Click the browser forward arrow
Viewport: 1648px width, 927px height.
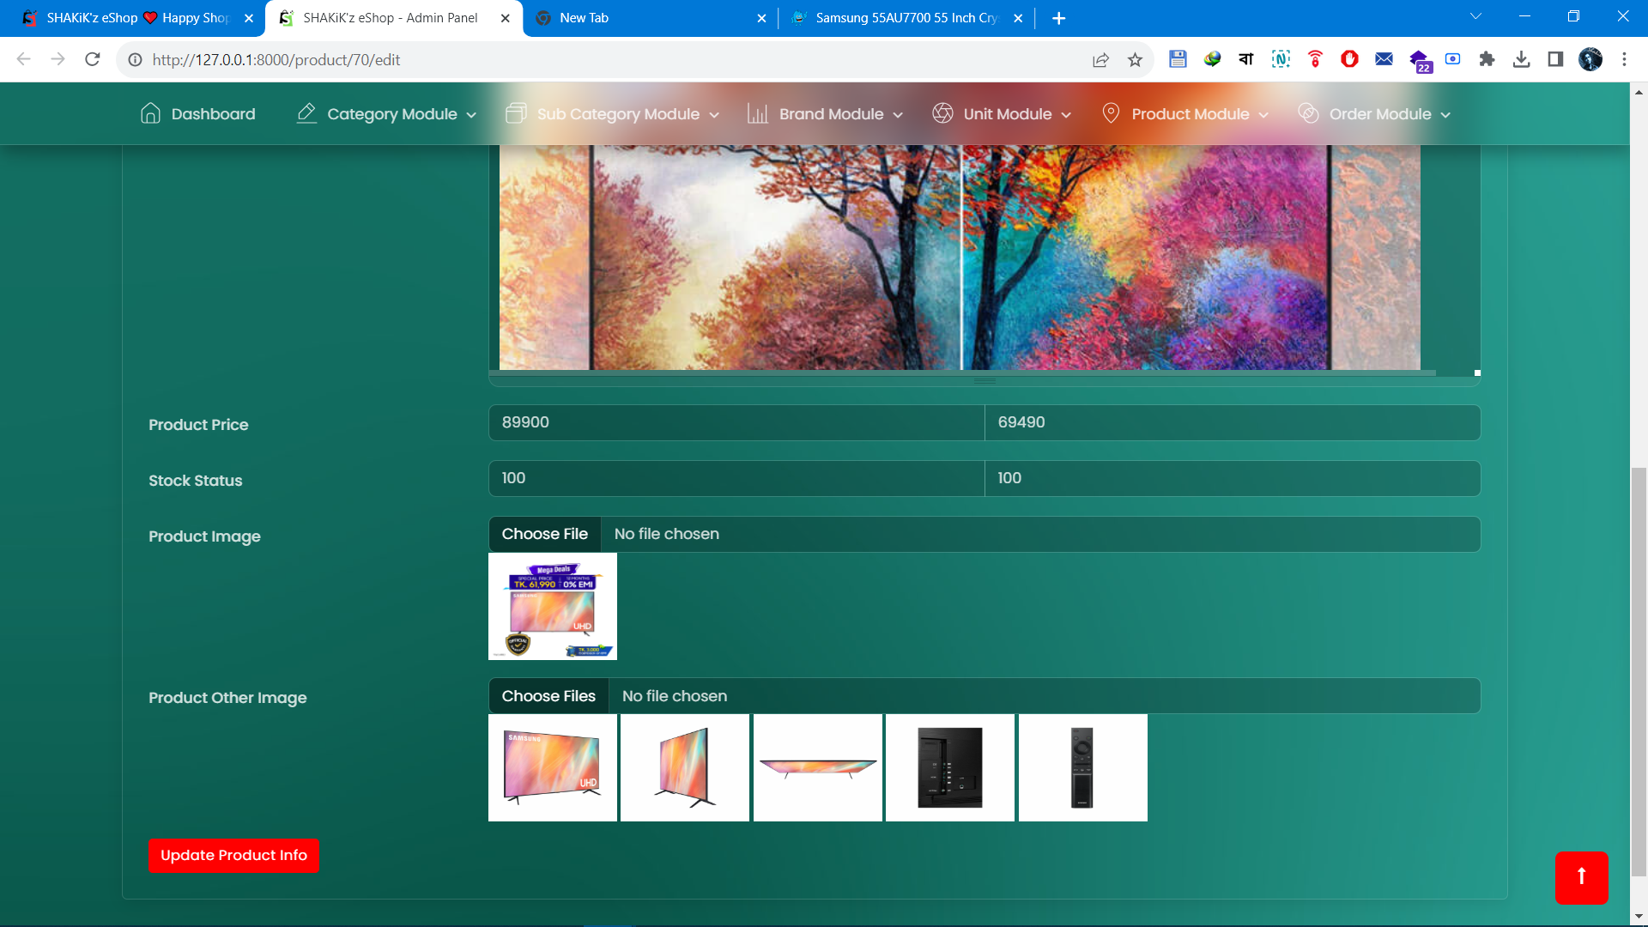(58, 59)
